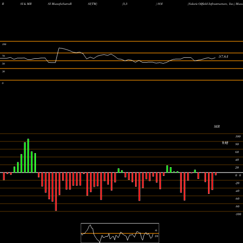The width and height of the screenshot is (243, 243).
Task: Click the MR axis label 100 at right
Action: [x=238, y=137]
